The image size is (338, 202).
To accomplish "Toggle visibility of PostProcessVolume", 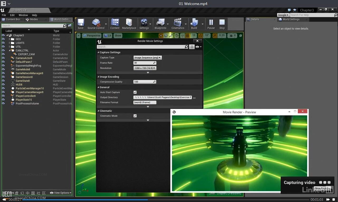I will pos(3,104).
